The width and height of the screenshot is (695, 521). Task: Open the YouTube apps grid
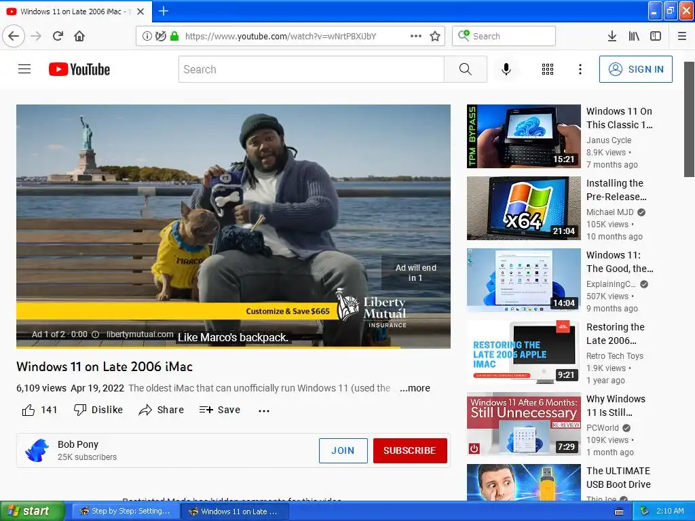tap(548, 69)
